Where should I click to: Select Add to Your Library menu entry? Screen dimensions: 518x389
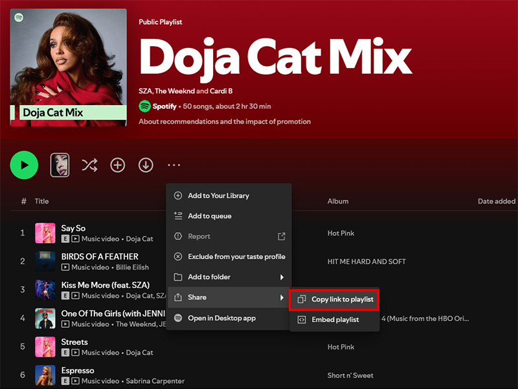(x=229, y=196)
